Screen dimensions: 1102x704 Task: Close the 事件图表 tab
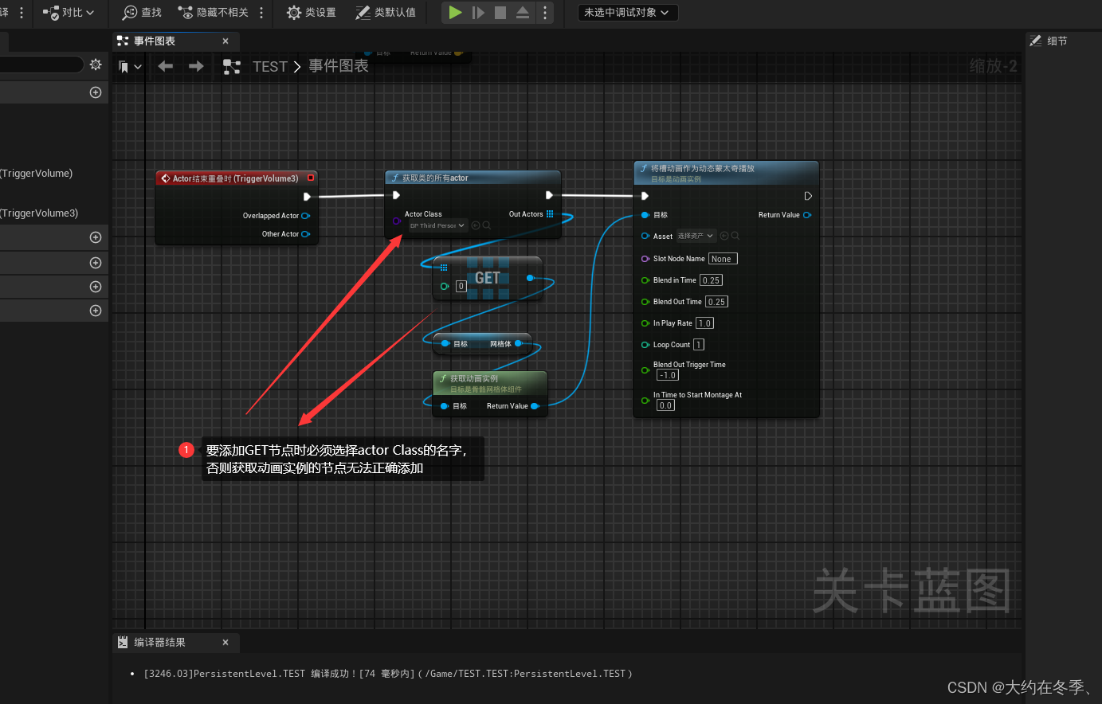click(225, 41)
